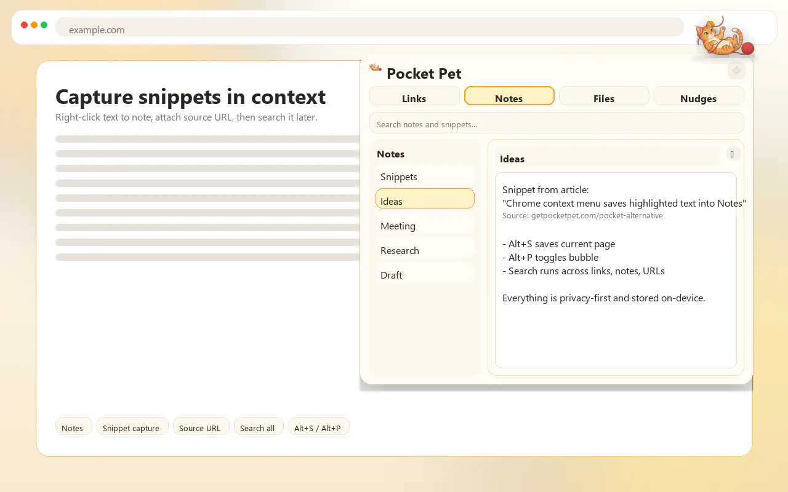Image resolution: width=788 pixels, height=492 pixels.
Task: Click the "Snippet from article:" line
Action: [x=545, y=189]
